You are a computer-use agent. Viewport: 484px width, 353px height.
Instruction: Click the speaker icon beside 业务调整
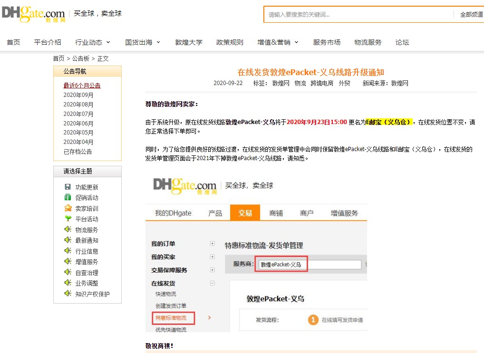[x=68, y=283]
